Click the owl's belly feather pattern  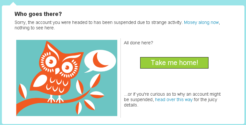coord(57,85)
